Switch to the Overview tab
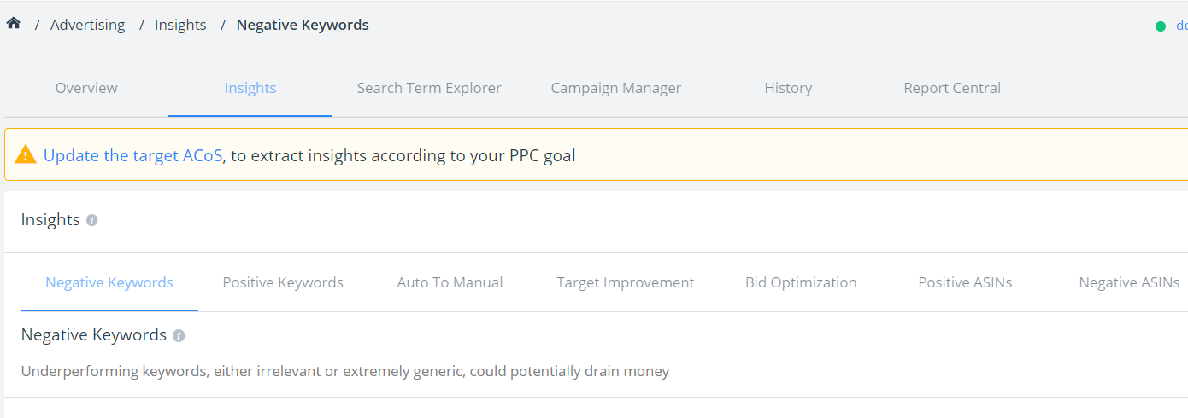1188x418 pixels. (86, 88)
